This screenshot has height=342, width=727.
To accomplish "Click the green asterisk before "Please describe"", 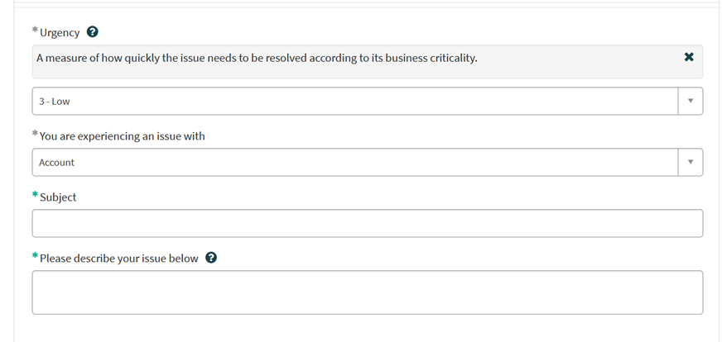I will [x=35, y=257].
